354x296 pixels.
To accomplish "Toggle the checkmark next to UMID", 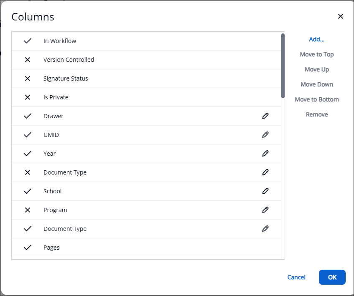I will (28, 135).
